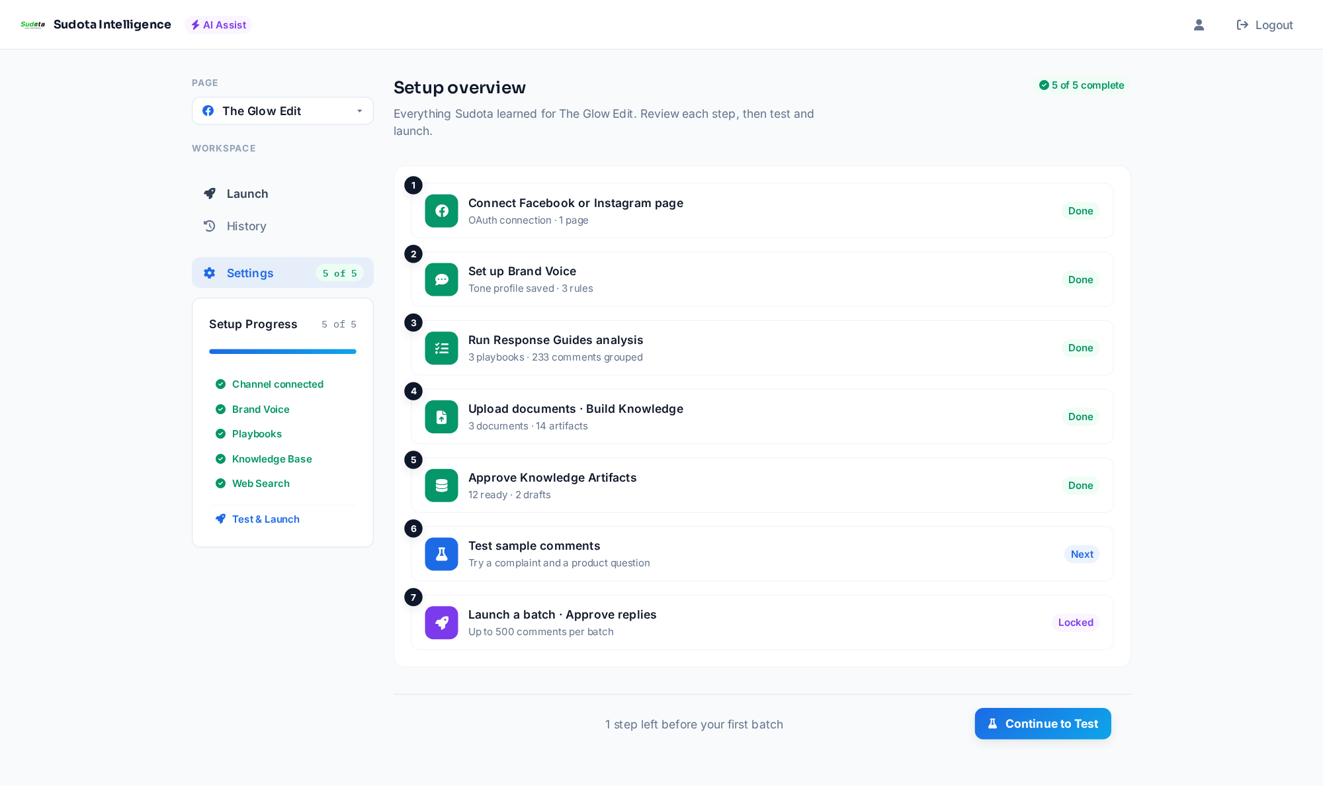Open the Set up Brand Voice step

(762, 279)
